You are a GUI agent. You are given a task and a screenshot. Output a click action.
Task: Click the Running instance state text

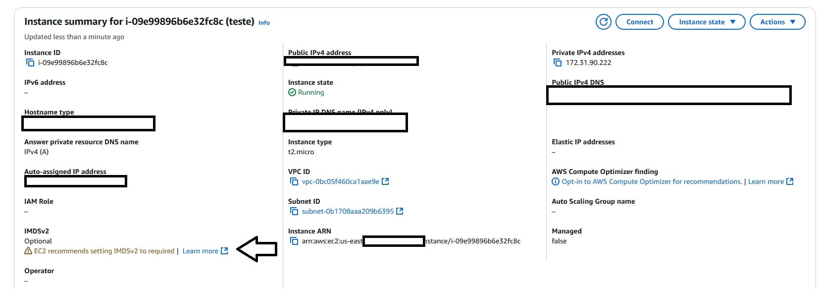pos(311,92)
